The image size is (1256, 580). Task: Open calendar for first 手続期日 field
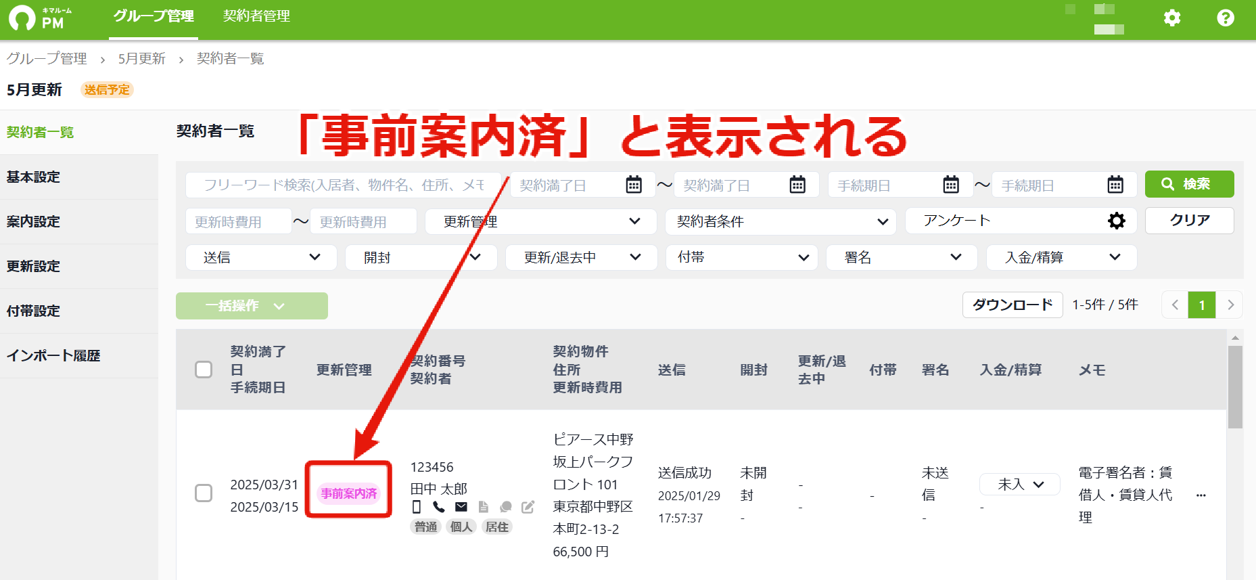(951, 184)
